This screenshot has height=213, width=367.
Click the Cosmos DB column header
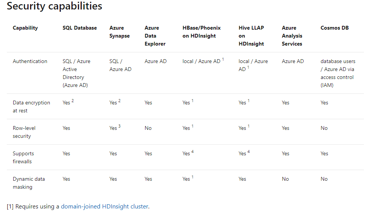point(334,28)
